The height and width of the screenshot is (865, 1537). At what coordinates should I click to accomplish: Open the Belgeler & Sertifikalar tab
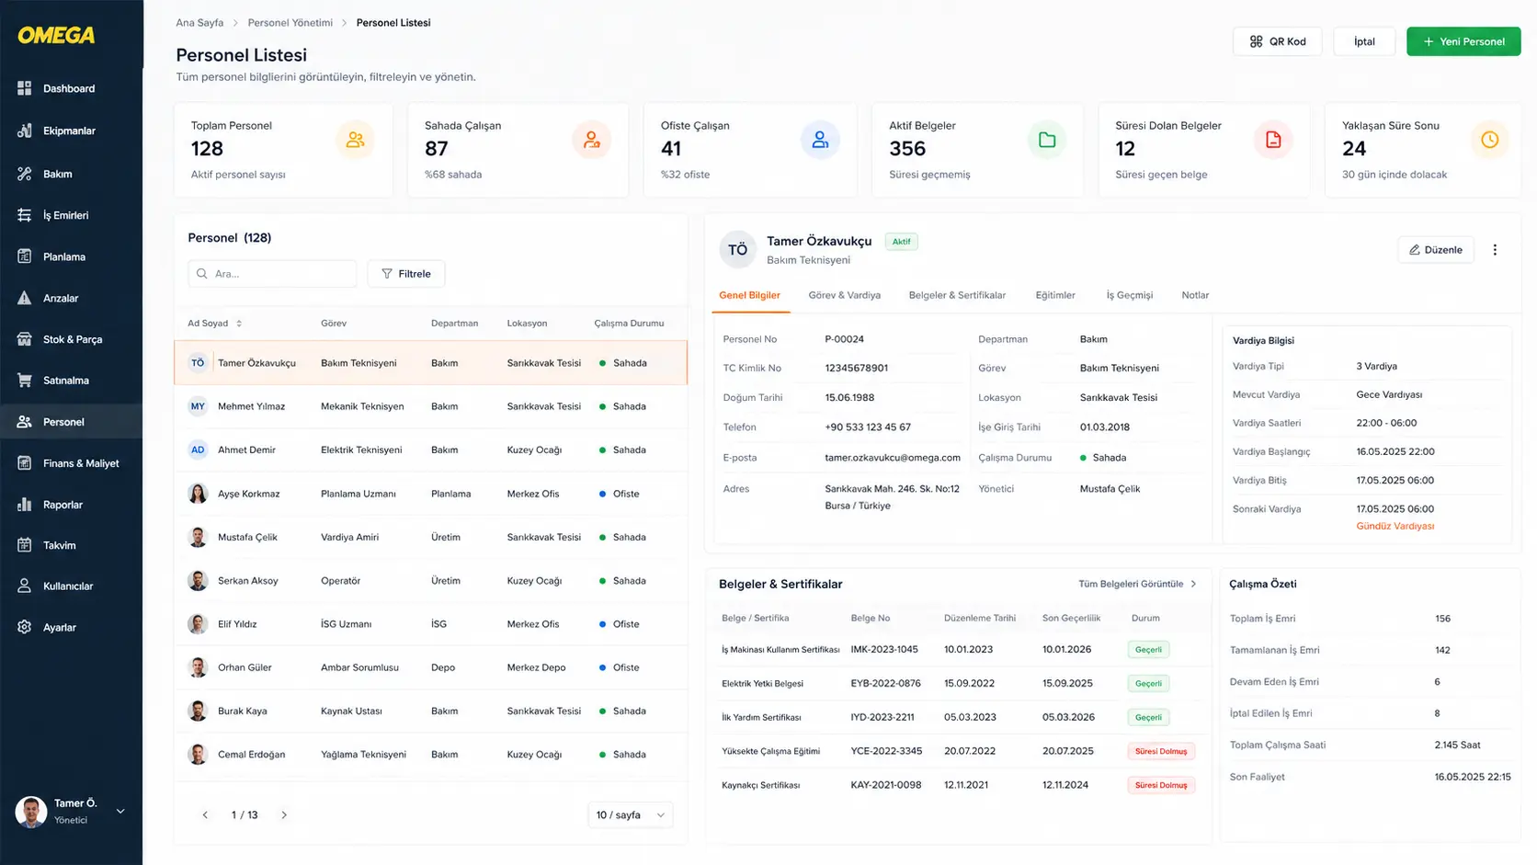click(957, 295)
